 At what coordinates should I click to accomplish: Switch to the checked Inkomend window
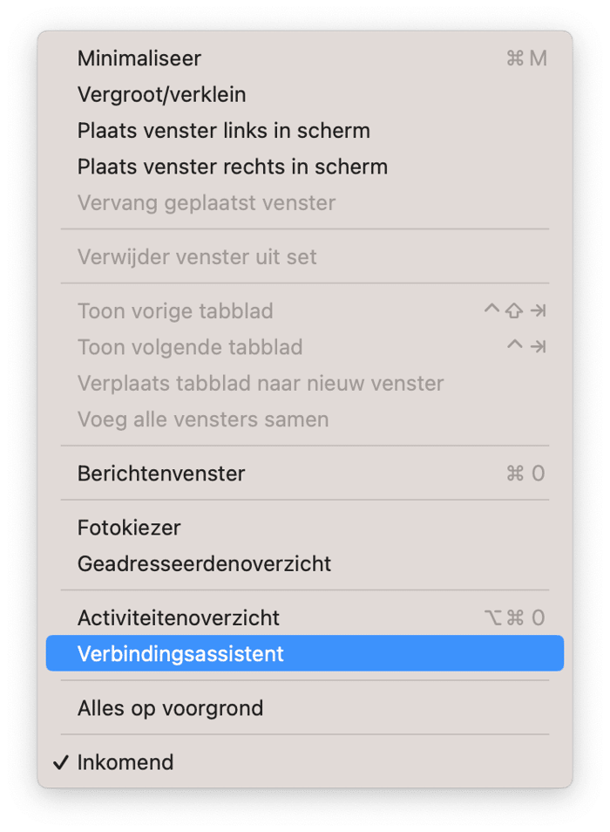pos(305,762)
